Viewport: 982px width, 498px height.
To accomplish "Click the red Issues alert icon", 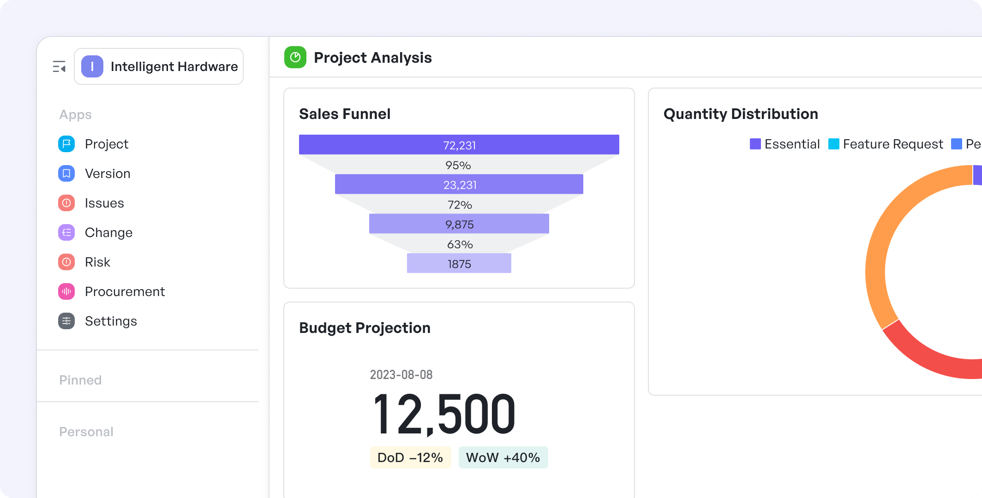I will (x=66, y=203).
